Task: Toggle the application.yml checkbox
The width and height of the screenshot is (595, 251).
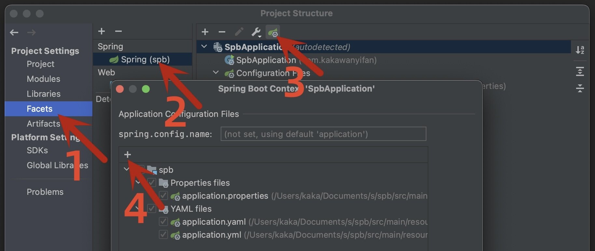Action: (x=163, y=235)
